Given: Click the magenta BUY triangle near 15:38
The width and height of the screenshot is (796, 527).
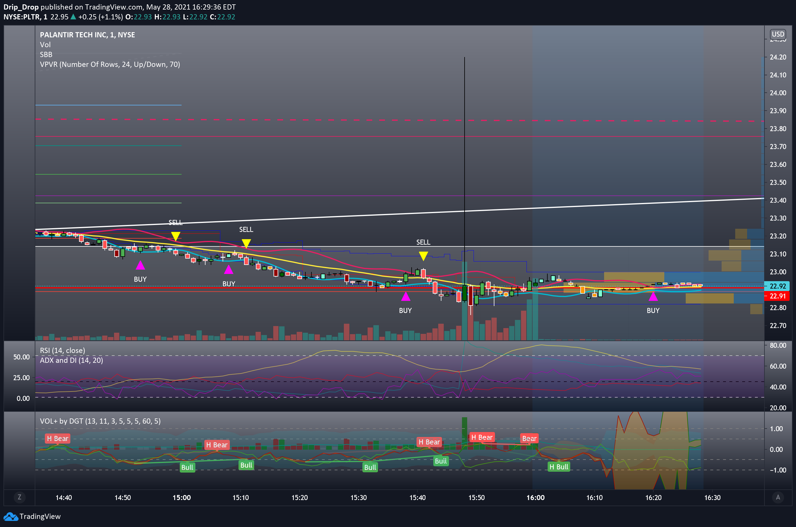Looking at the screenshot, I should (406, 296).
